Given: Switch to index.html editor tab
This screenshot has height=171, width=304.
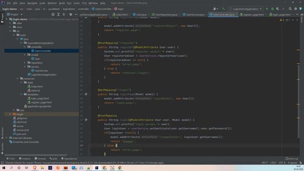Looking at the screenshot, I should pos(122,15).
